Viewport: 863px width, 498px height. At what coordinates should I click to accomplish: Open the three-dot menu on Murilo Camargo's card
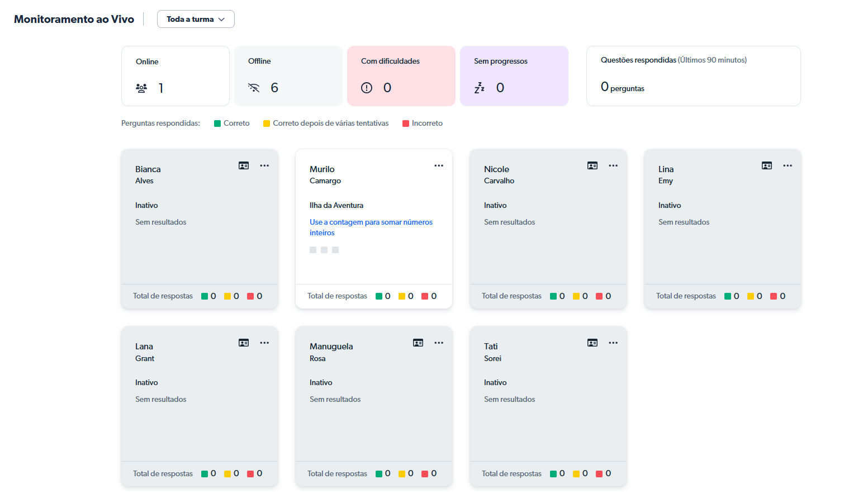(439, 165)
